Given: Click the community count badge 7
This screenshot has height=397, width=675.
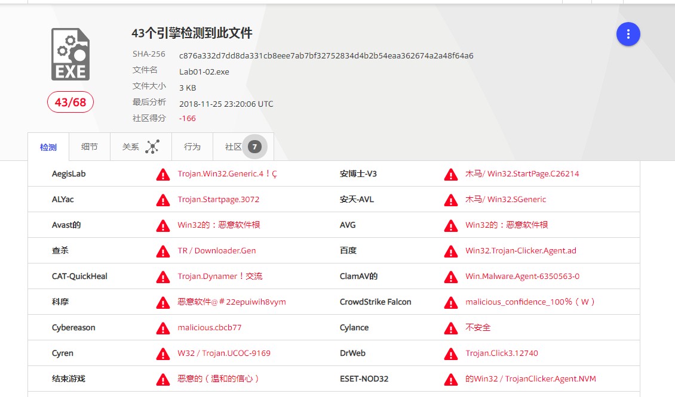Looking at the screenshot, I should click(x=255, y=147).
